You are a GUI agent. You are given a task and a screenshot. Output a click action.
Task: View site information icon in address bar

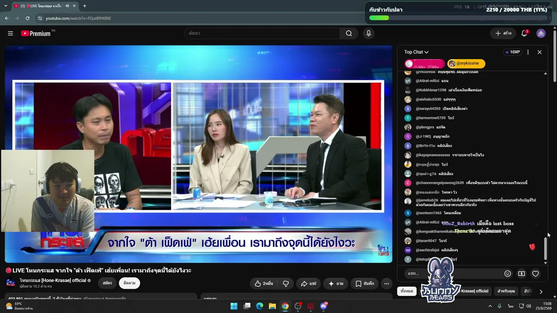(40, 18)
